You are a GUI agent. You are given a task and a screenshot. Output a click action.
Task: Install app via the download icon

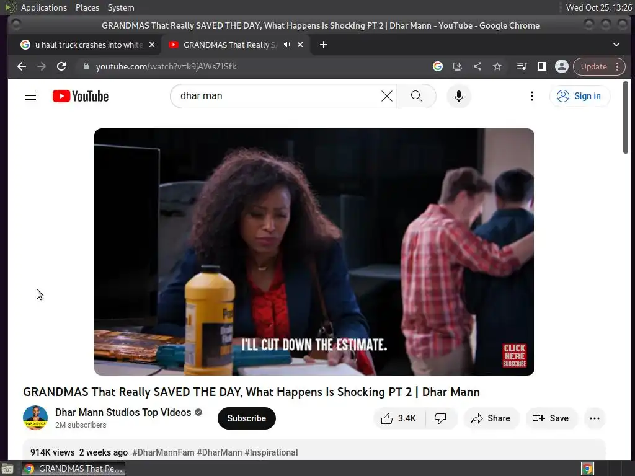point(457,66)
